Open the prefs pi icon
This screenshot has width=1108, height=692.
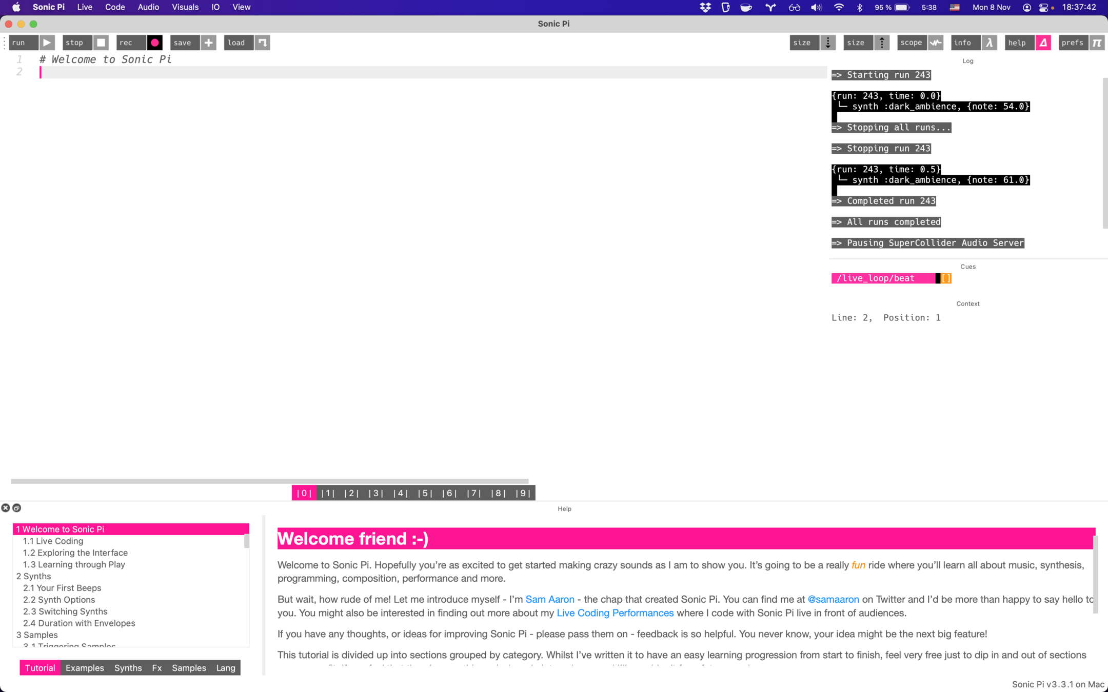pyautogui.click(x=1097, y=43)
